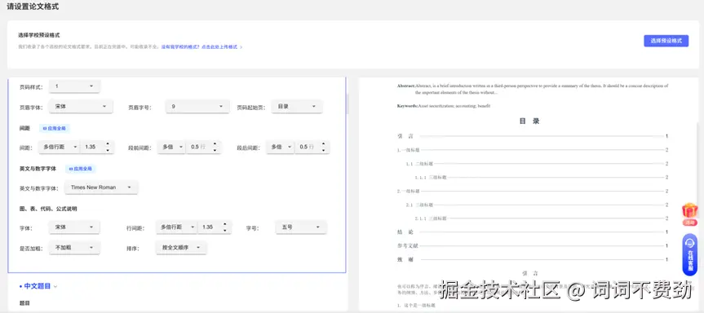Viewport: 704px width, 313px height.
Task: Open the 页码样式 dropdown showing 1
Action: [74, 86]
